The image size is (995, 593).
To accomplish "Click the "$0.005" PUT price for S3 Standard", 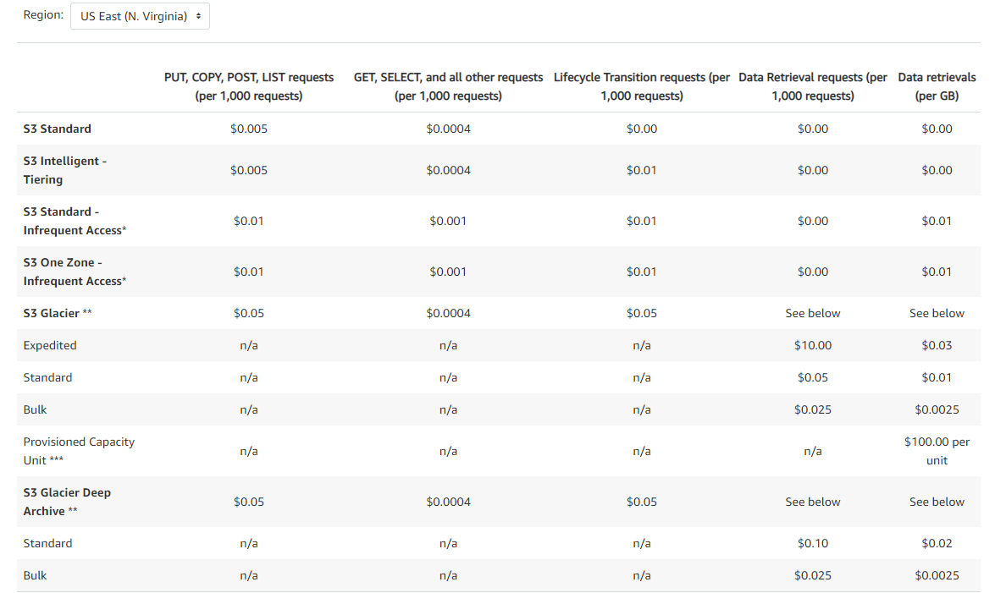I will click(249, 129).
